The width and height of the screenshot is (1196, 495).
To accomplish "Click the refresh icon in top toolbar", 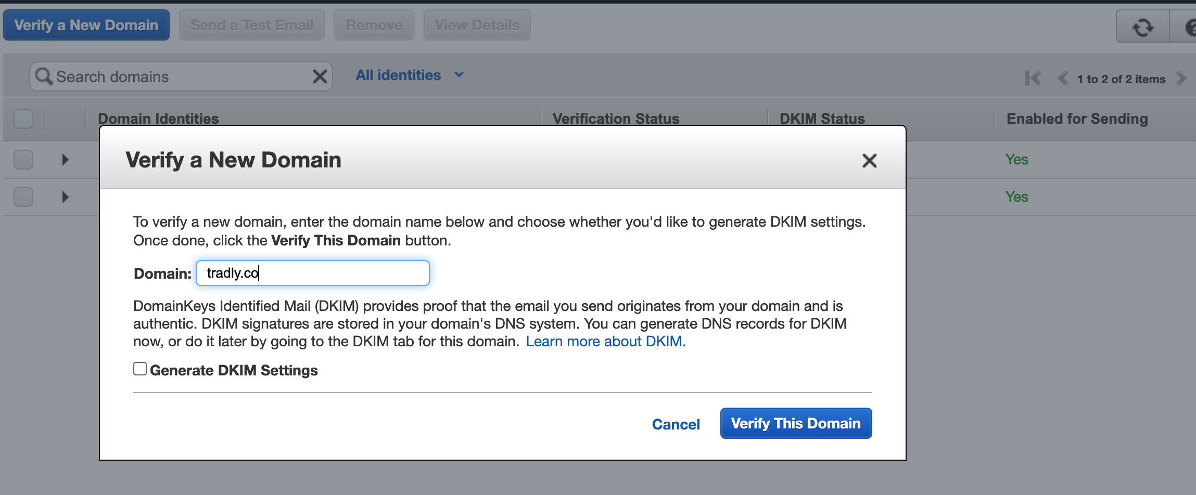I will [1142, 27].
